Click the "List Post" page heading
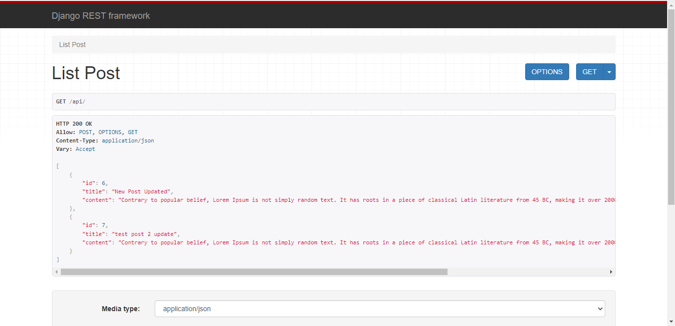 click(x=86, y=73)
